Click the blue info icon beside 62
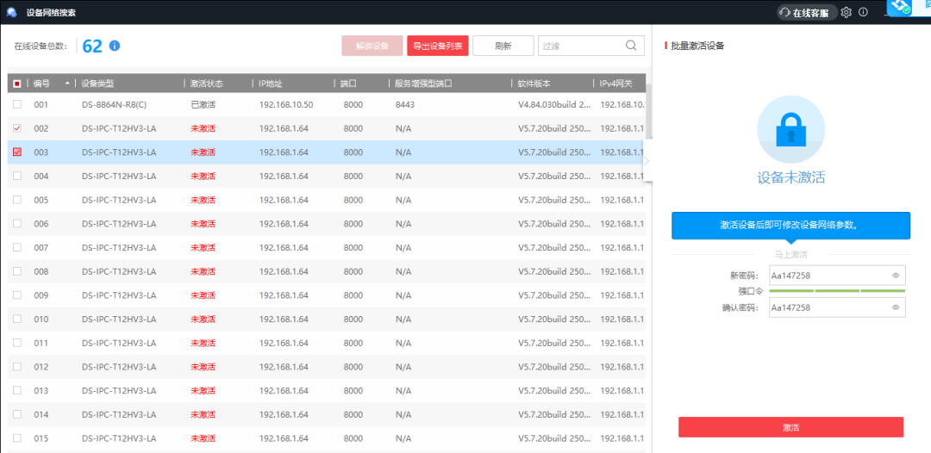The image size is (931, 453). click(x=115, y=46)
